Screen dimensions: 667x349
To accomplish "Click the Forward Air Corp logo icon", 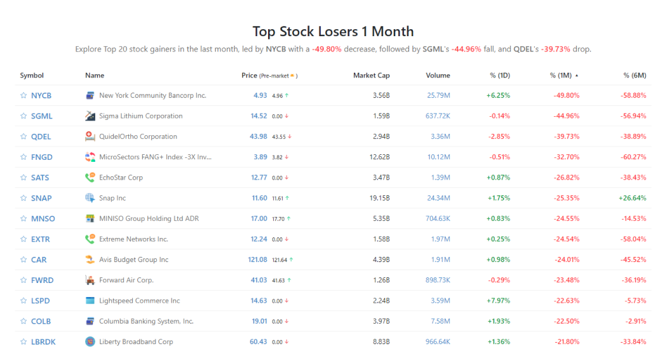I will [x=90, y=280].
